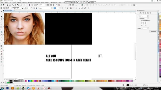
Task: Select the middle-left anchor point radio
Action: pyautogui.click(x=142, y=24)
